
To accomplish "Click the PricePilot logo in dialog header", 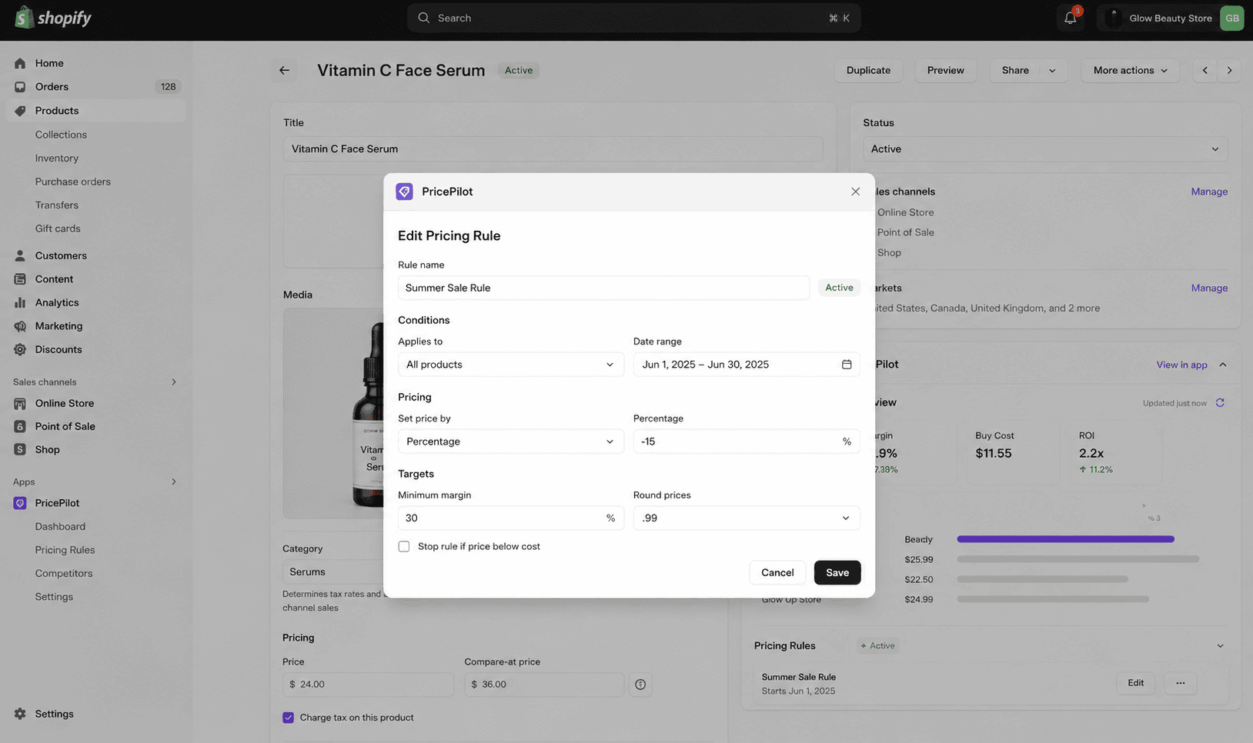I will 404,192.
